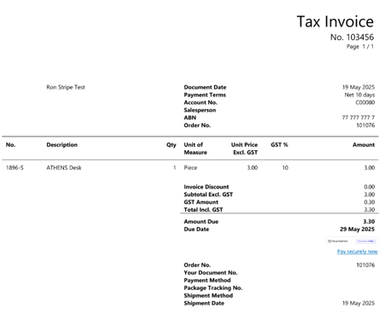Select the ABN value 77 777 777 7
The image size is (385, 319).
tap(359, 118)
